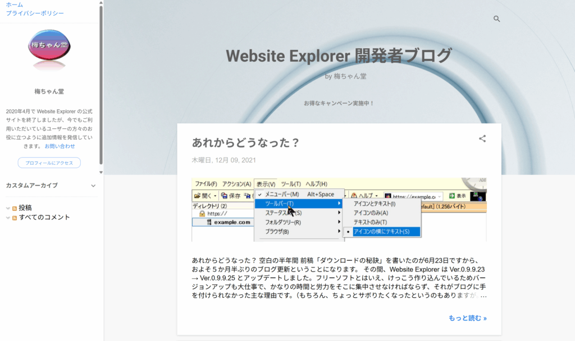Open the お問い合わせ contact link

[x=60, y=146]
